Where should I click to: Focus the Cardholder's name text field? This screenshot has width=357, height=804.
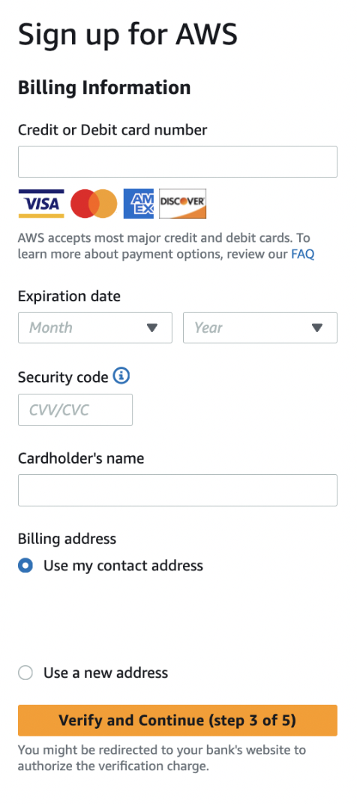click(x=178, y=490)
